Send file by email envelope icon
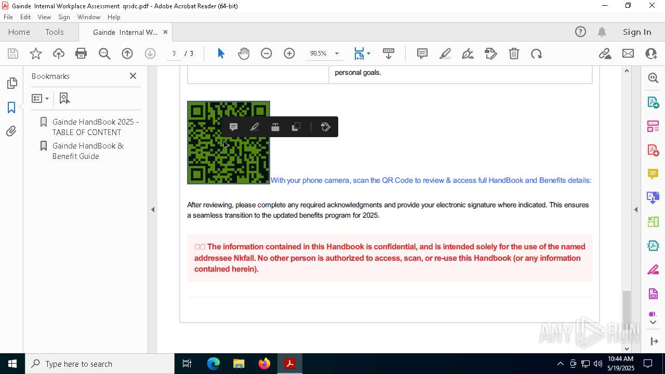665x374 pixels. click(628, 54)
